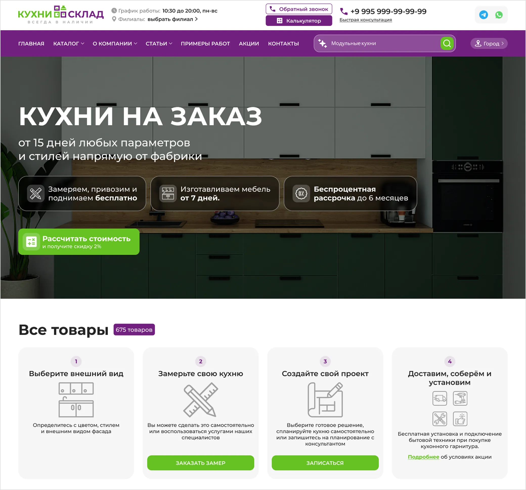The image size is (526, 490).
Task: Click the Кухни Склад logo
Action: coord(61,15)
